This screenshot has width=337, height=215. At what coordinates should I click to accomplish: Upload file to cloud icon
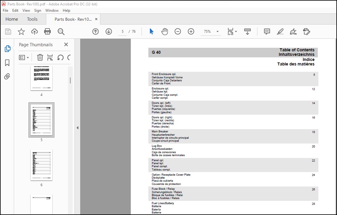34,32
